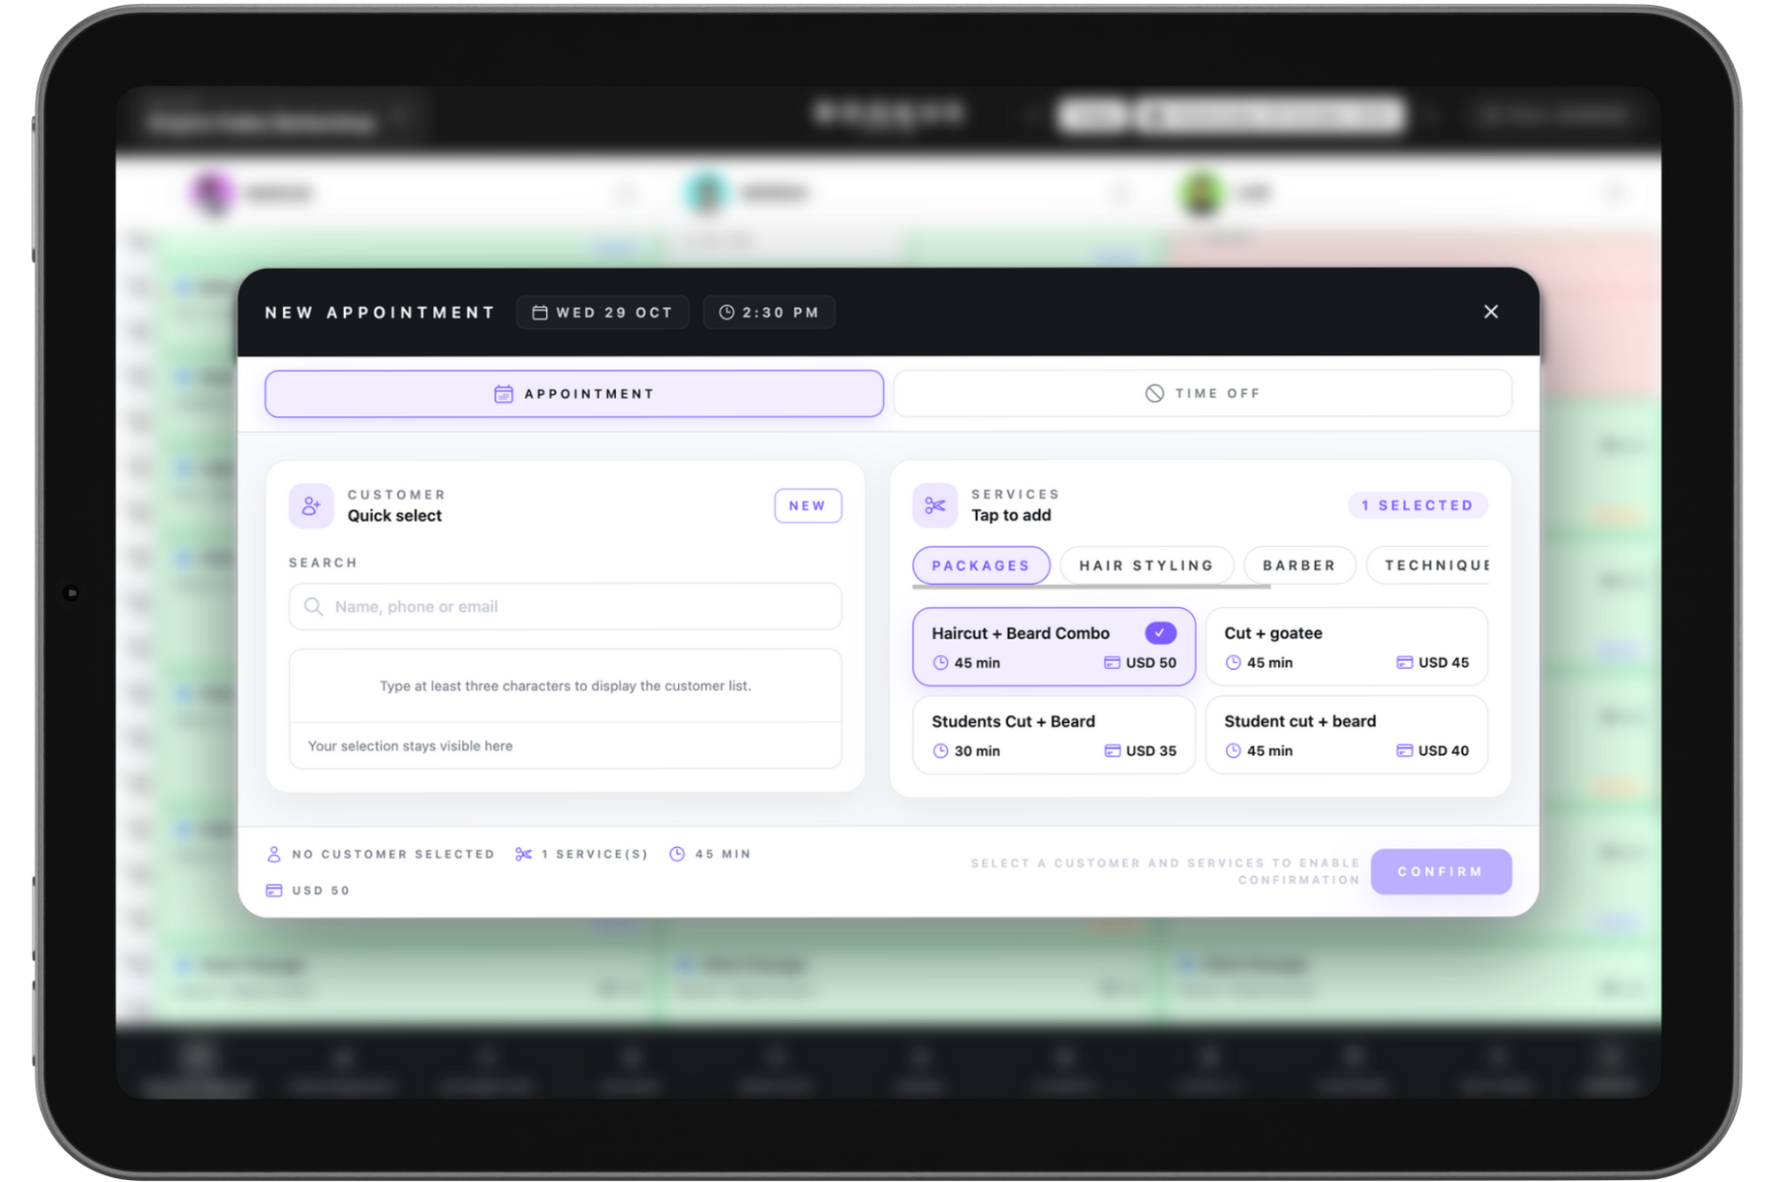Switch to the Appointment tab
The height and width of the screenshot is (1182, 1774).
[574, 394]
